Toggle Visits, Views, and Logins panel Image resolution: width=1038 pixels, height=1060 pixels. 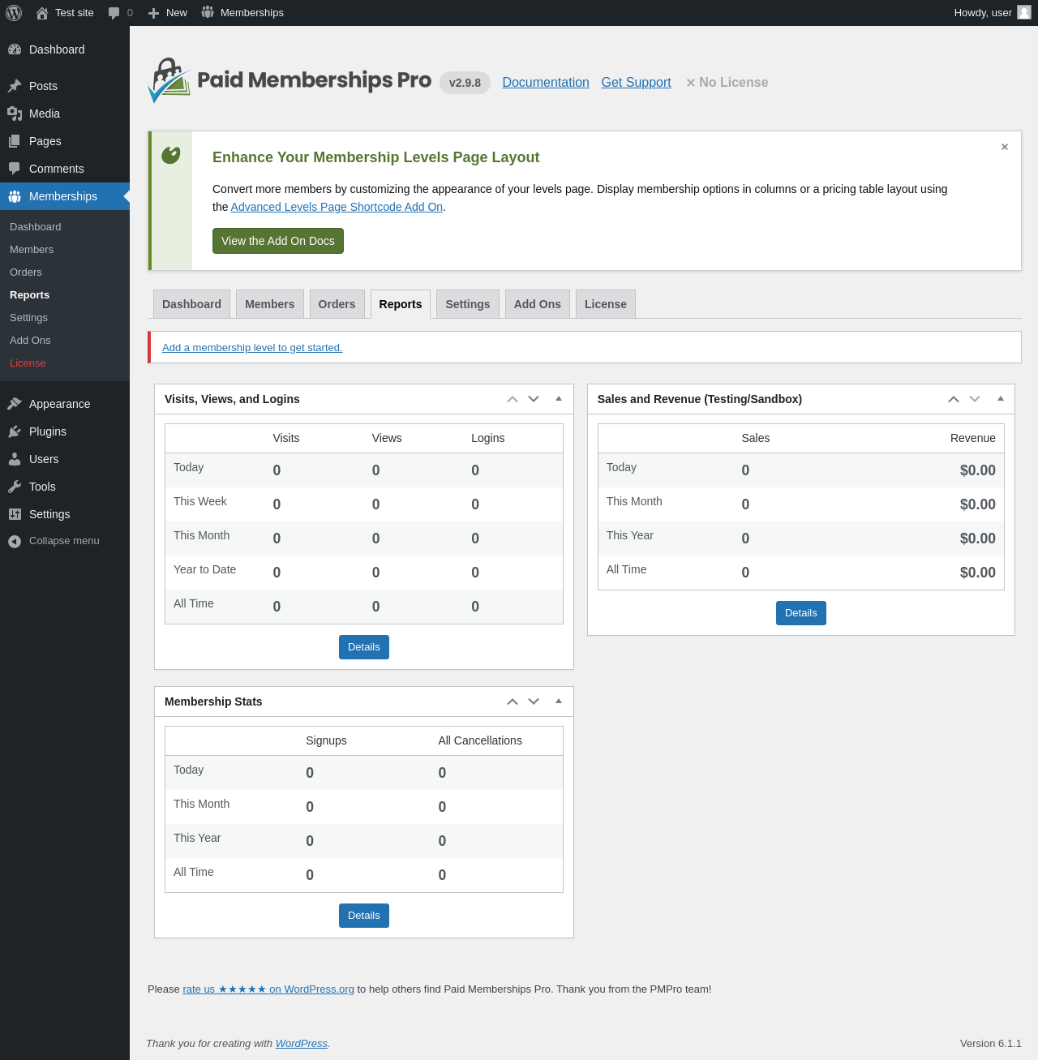coord(559,399)
